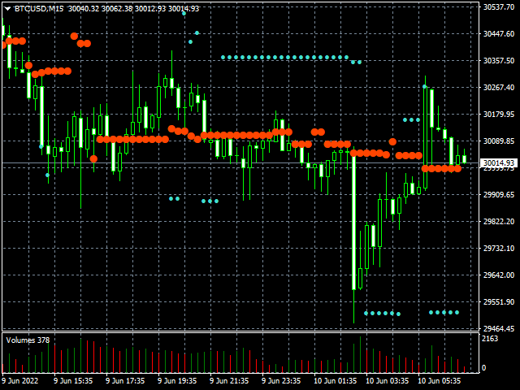Click the 0 volume scale value
Viewport: 520px width, 390px height.
click(484, 367)
